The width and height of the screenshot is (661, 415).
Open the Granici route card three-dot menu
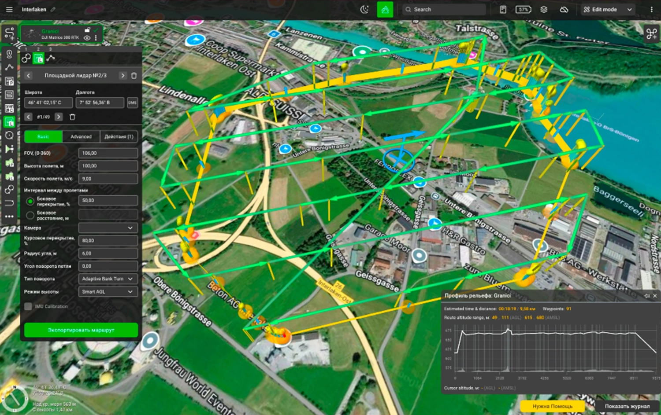[96, 38]
